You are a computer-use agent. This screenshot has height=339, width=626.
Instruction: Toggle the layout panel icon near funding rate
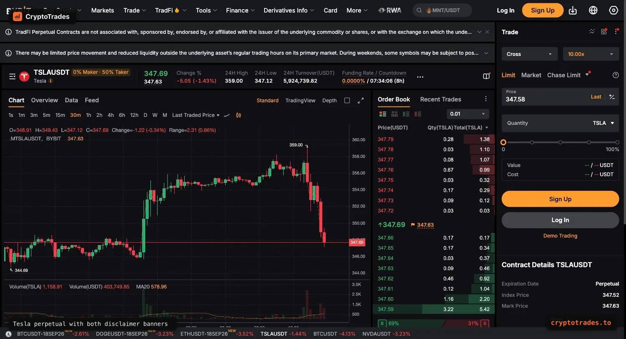[x=486, y=76]
